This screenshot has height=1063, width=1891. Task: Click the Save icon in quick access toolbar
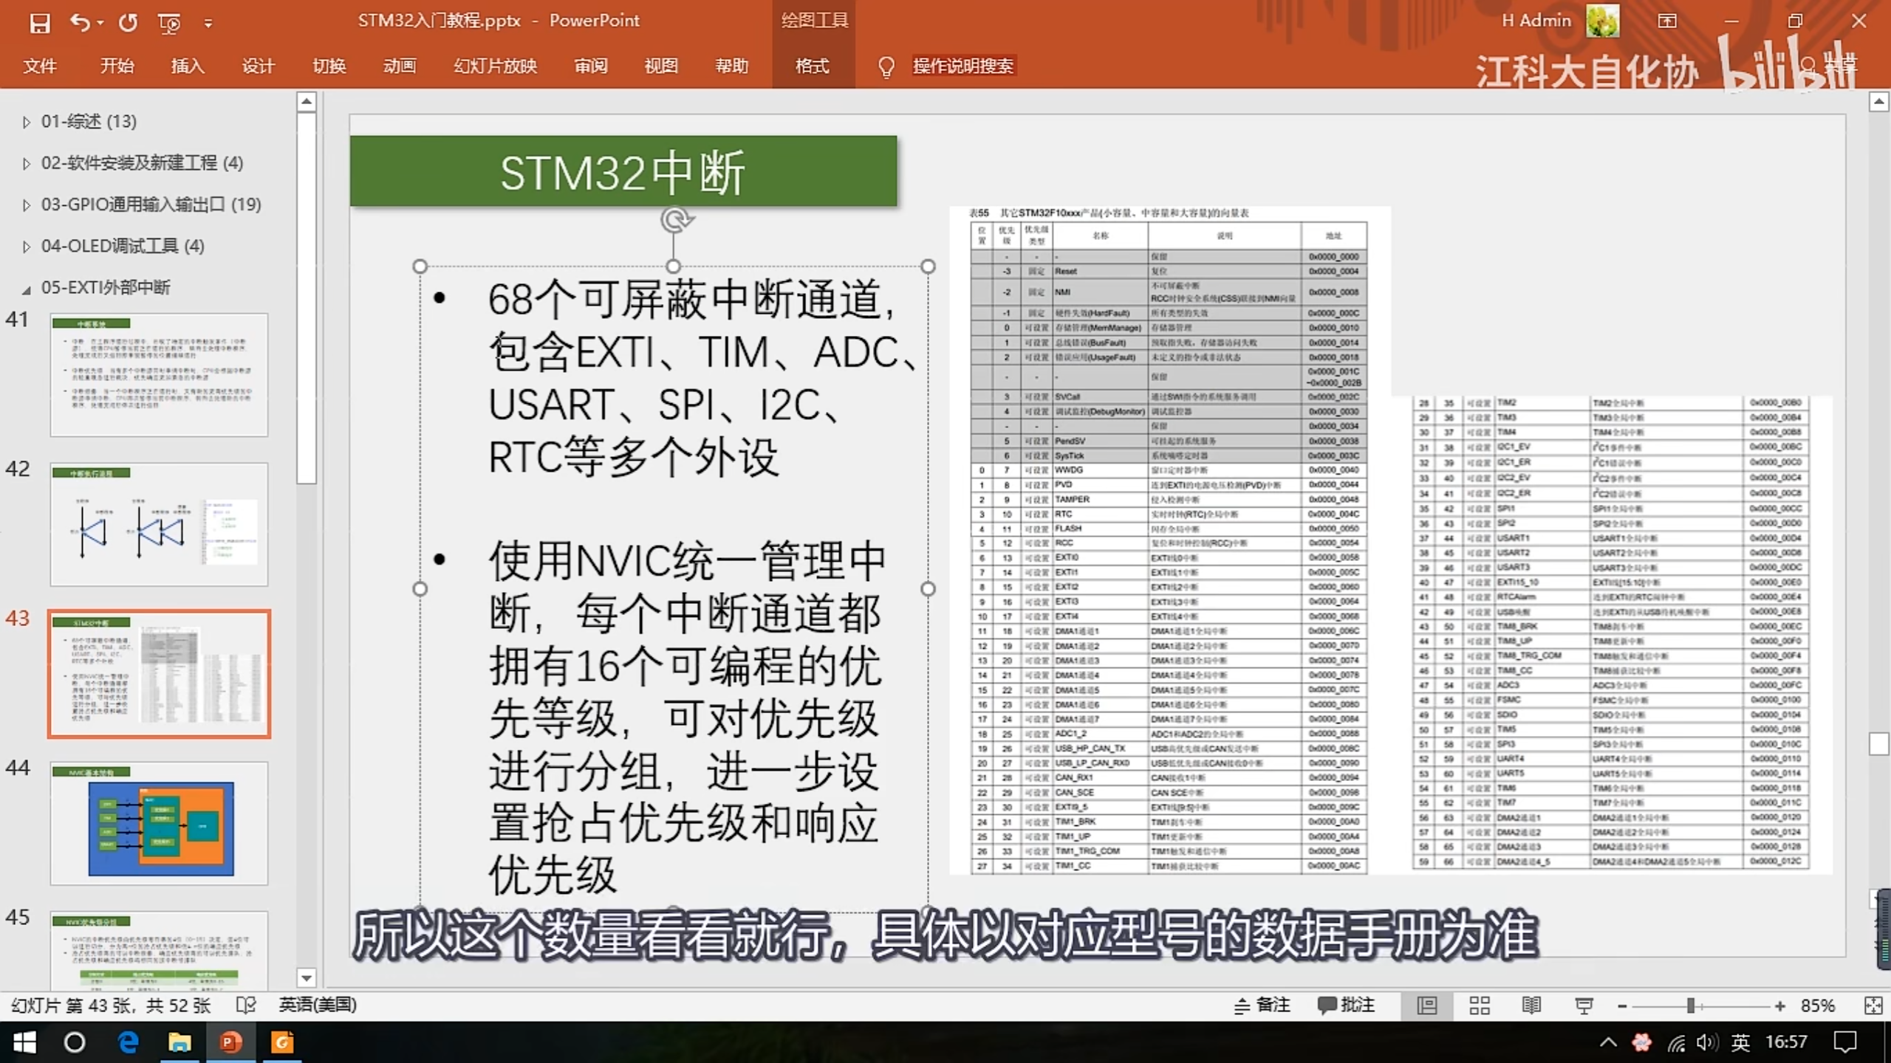(39, 23)
